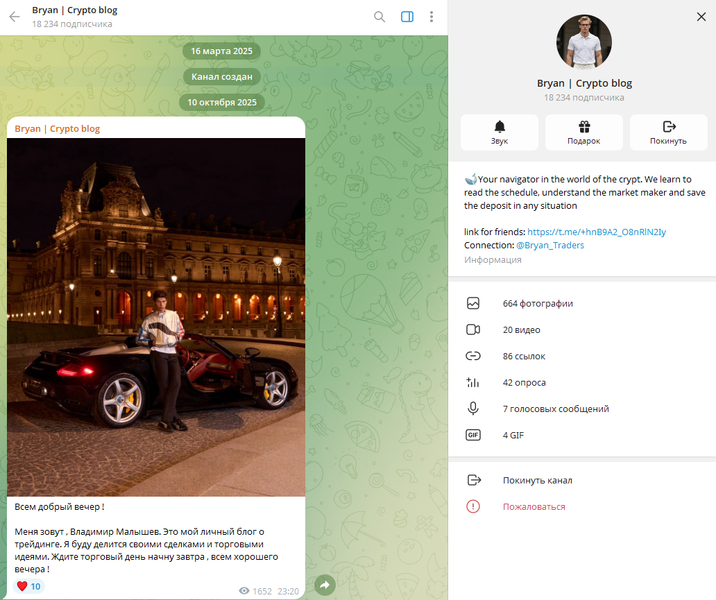This screenshot has width=716, height=600.
Task: Close the channel info panel
Action: pyautogui.click(x=701, y=17)
